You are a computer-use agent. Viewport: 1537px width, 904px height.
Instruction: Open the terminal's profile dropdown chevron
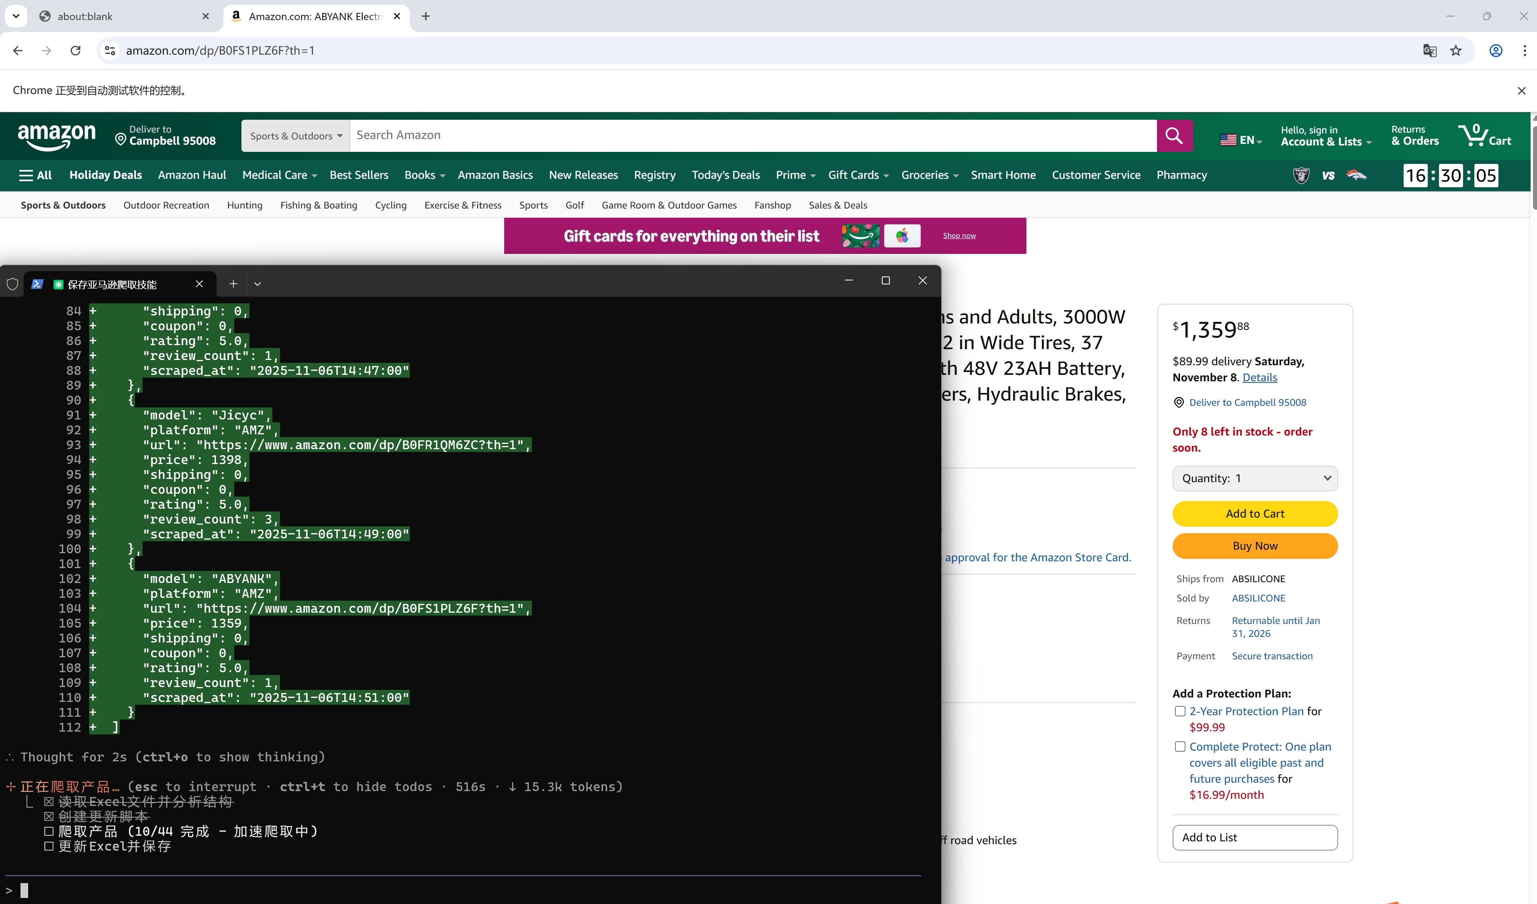pos(258,284)
